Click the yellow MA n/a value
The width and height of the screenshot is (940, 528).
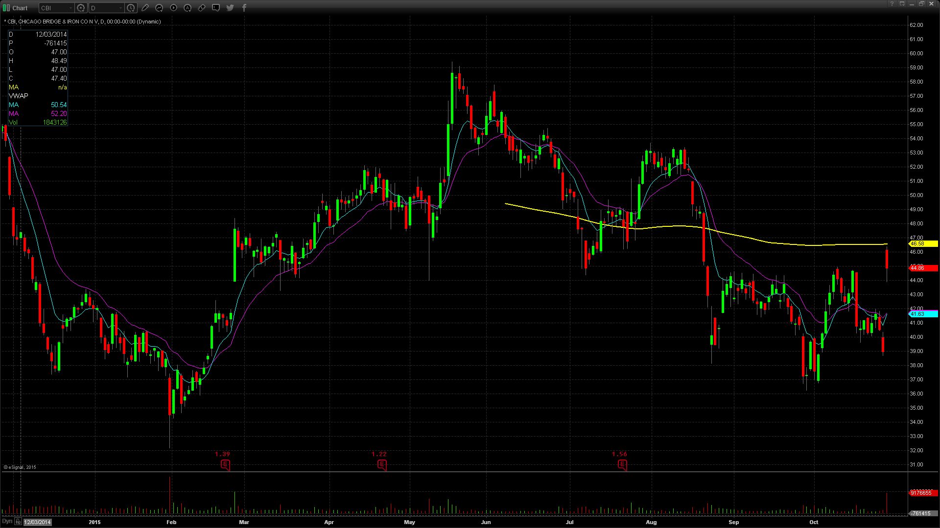click(x=62, y=87)
